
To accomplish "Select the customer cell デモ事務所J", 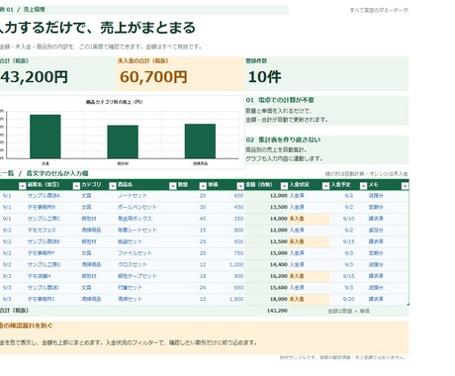I will tap(42, 299).
